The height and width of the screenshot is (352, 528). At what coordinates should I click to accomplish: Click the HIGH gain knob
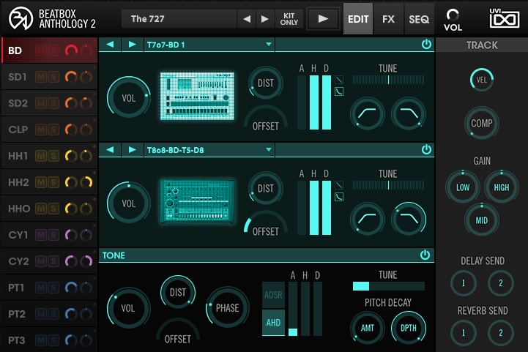coord(502,187)
